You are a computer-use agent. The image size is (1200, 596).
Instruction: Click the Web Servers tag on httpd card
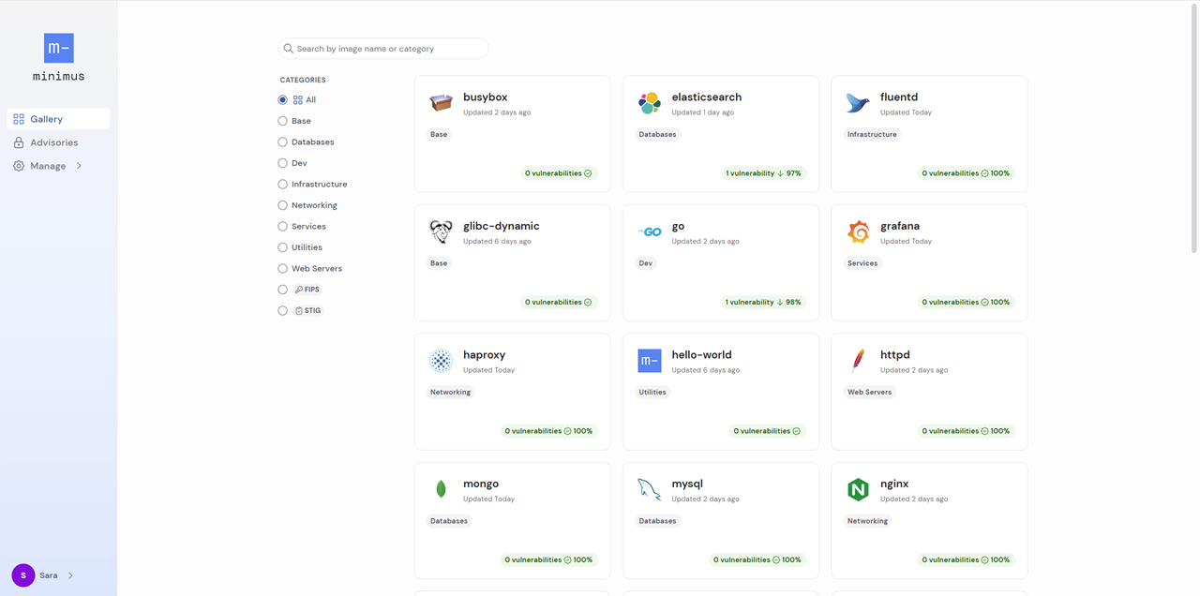(869, 392)
